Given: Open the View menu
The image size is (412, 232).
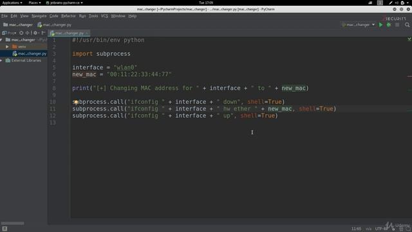Looking at the screenshot, I should [x=24, y=16].
